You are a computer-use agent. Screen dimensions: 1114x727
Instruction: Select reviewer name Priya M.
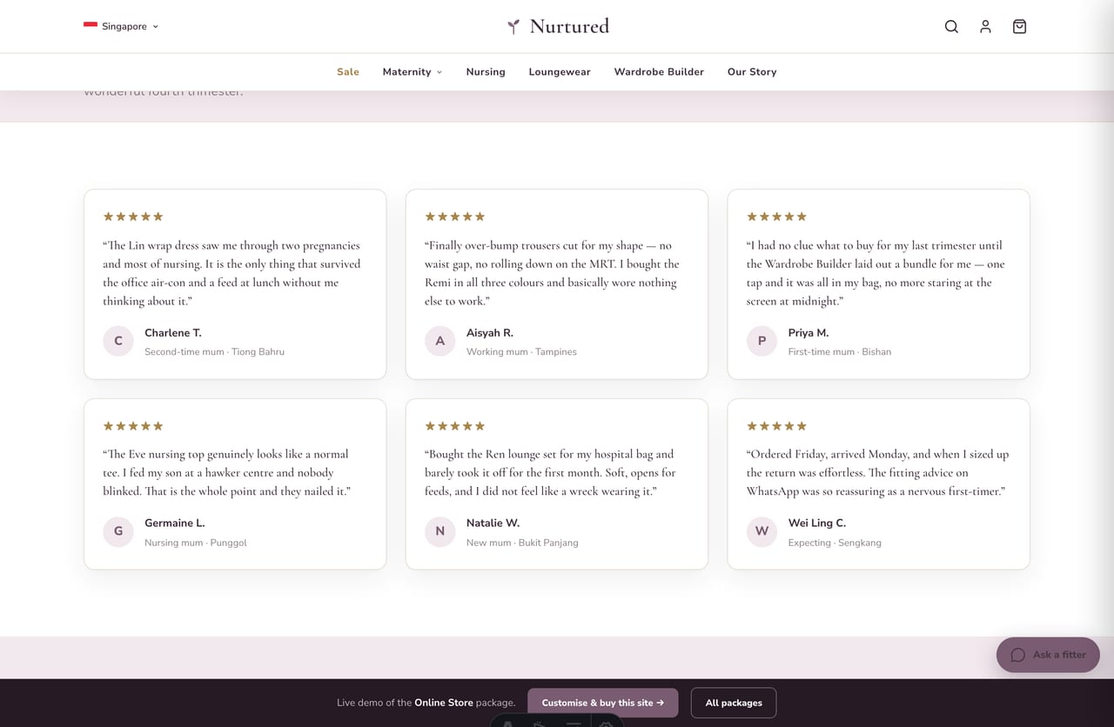click(x=809, y=333)
